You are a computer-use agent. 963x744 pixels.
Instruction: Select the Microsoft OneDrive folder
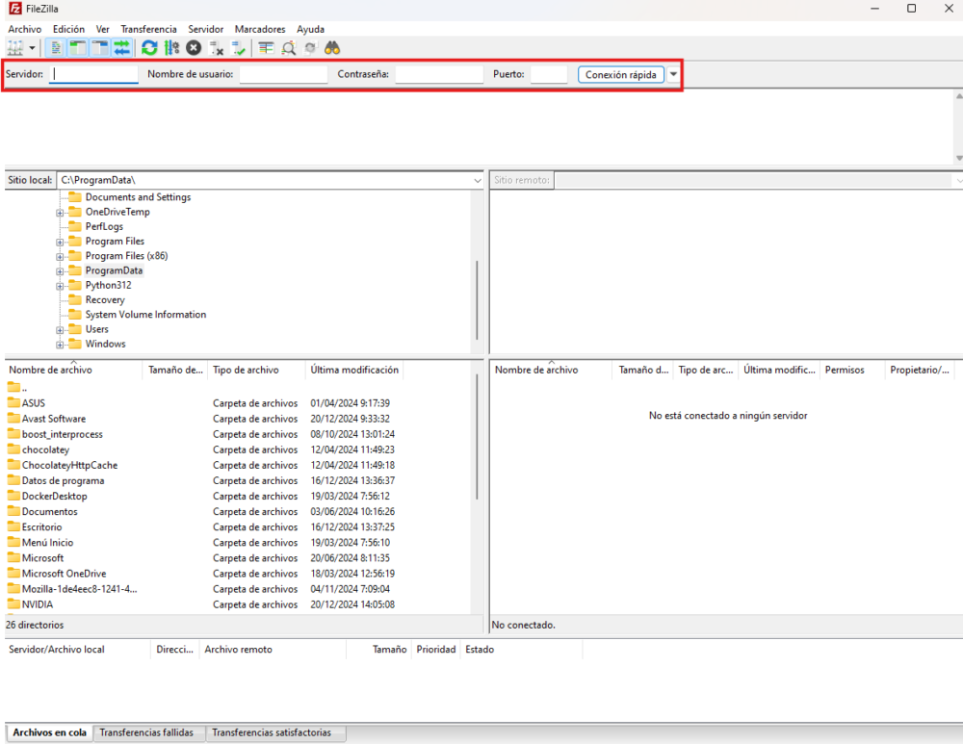64,574
